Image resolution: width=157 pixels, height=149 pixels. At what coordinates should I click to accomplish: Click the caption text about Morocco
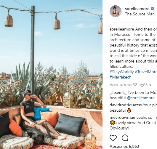pos(133,48)
